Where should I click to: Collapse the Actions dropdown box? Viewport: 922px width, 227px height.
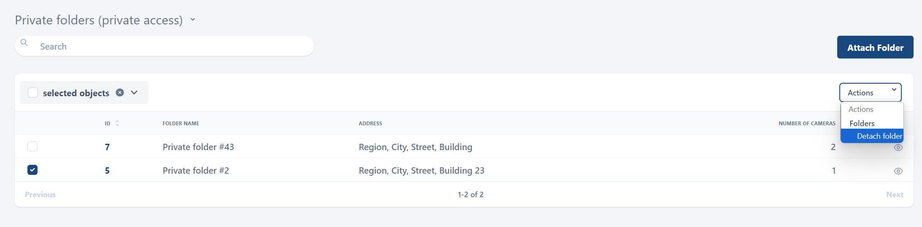coord(870,92)
